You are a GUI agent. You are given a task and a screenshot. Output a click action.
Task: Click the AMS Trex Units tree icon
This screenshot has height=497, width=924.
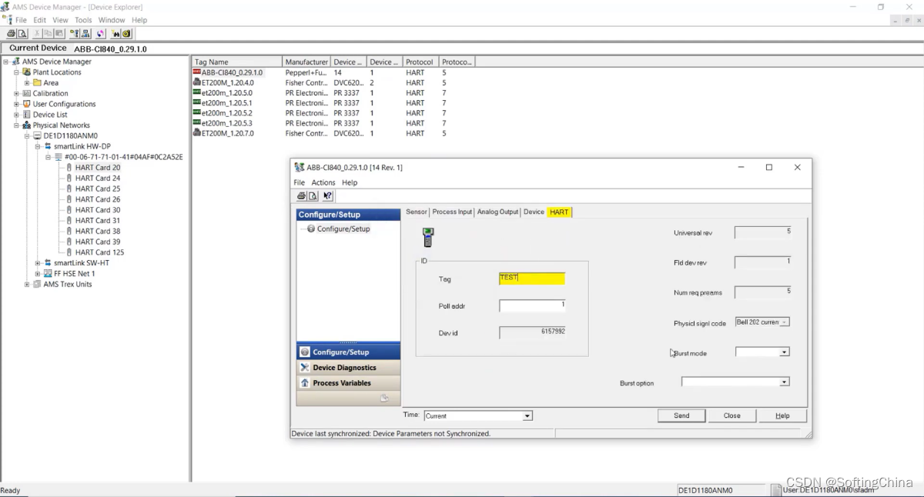tap(38, 284)
